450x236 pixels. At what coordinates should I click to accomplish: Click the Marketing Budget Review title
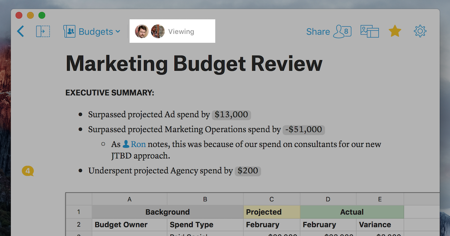coord(194,63)
